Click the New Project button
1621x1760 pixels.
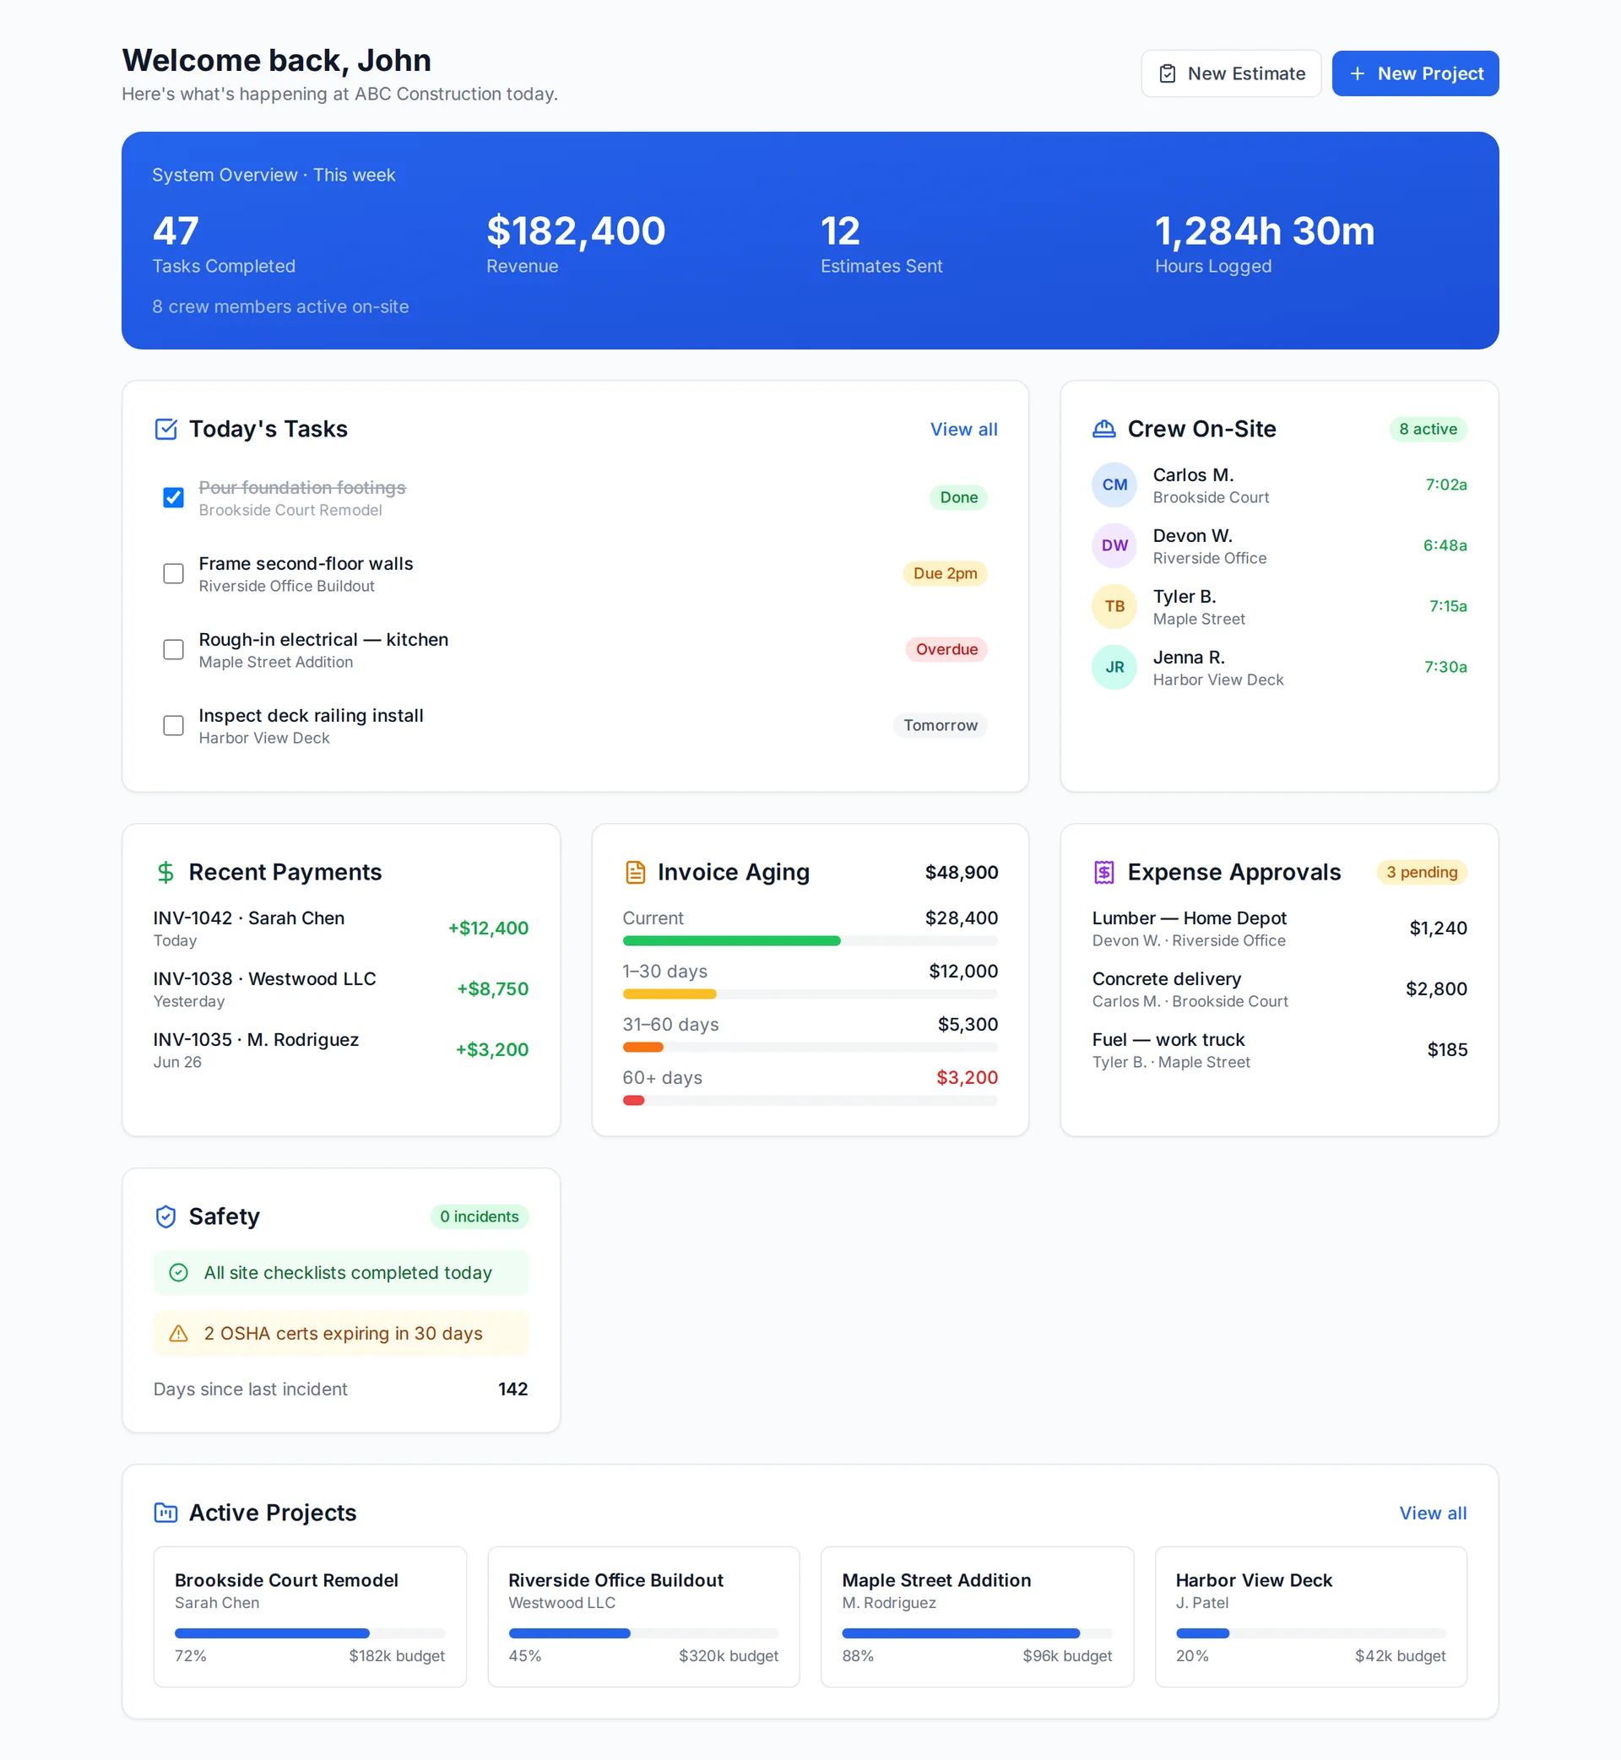point(1415,73)
